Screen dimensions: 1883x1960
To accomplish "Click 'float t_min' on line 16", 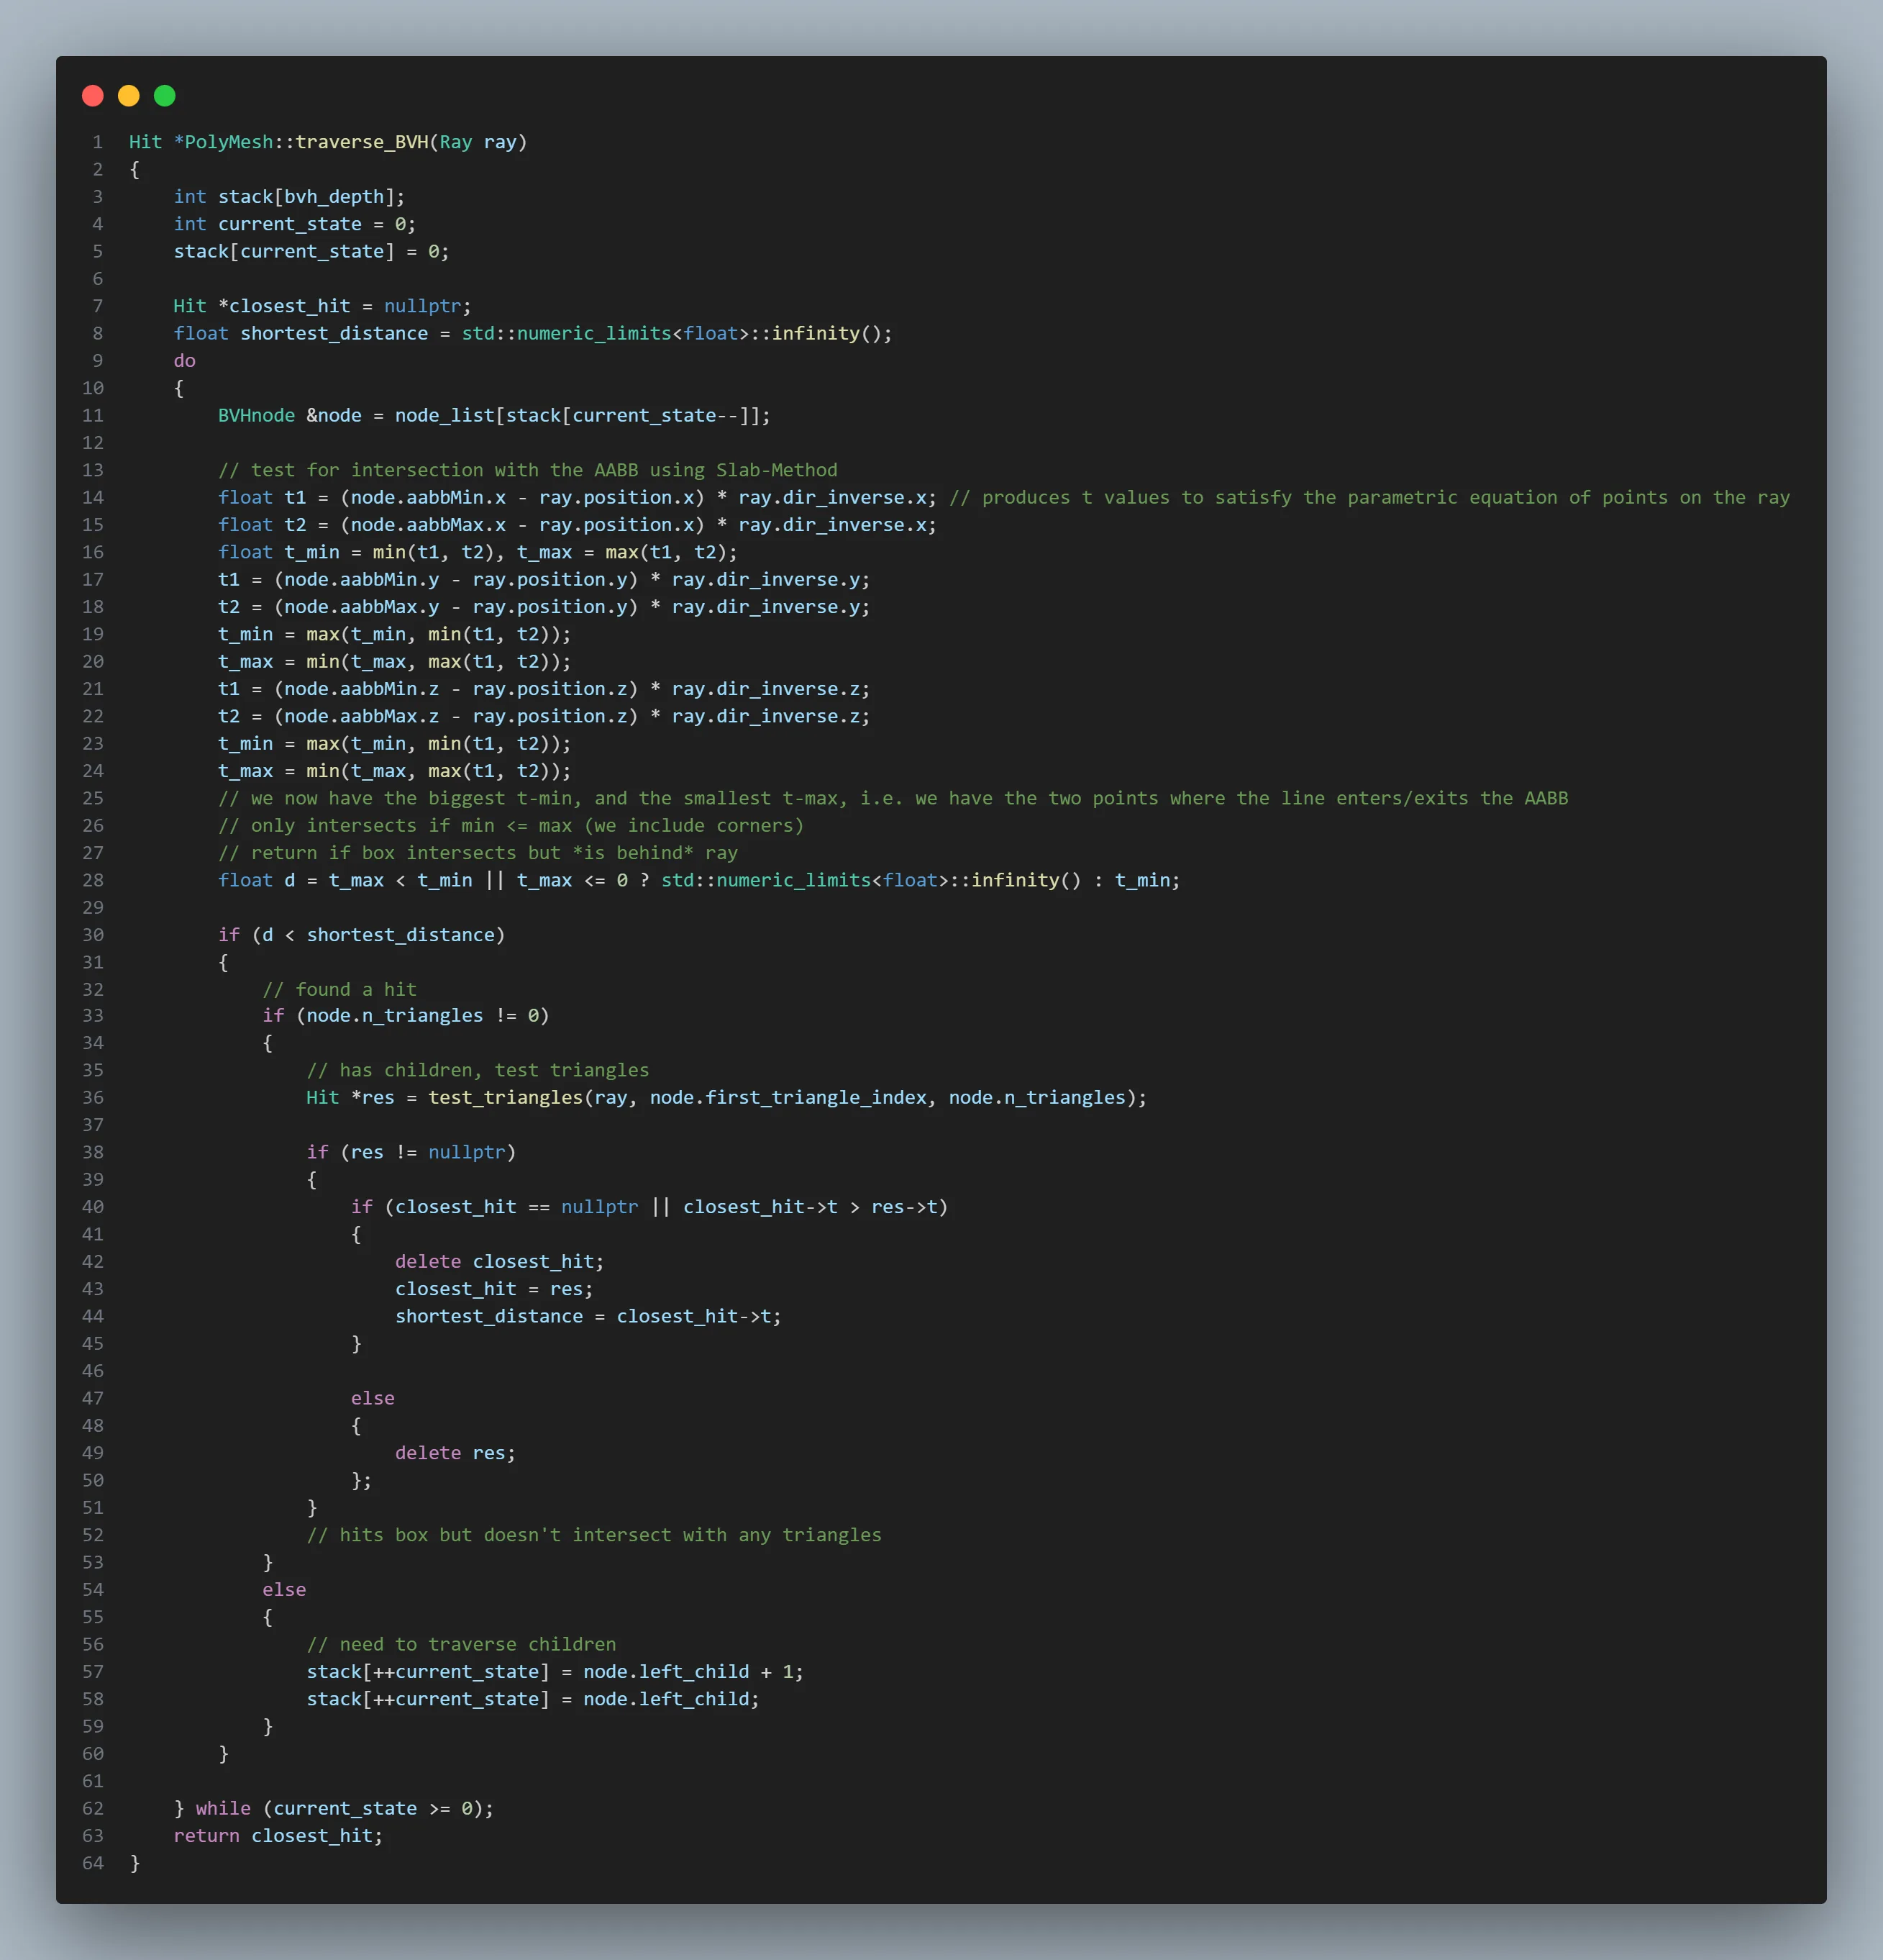I will (279, 552).
